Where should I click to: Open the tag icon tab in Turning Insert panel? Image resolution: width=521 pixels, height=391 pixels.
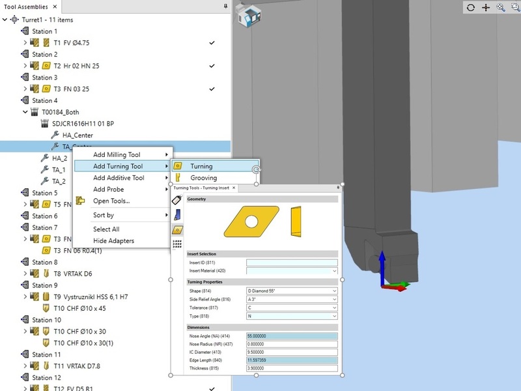176,201
